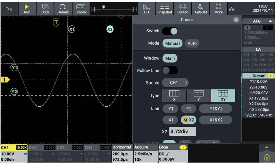Screen dimensions: 275x165
Task: Open the CH1 channel settings tab
Action: coord(14,154)
